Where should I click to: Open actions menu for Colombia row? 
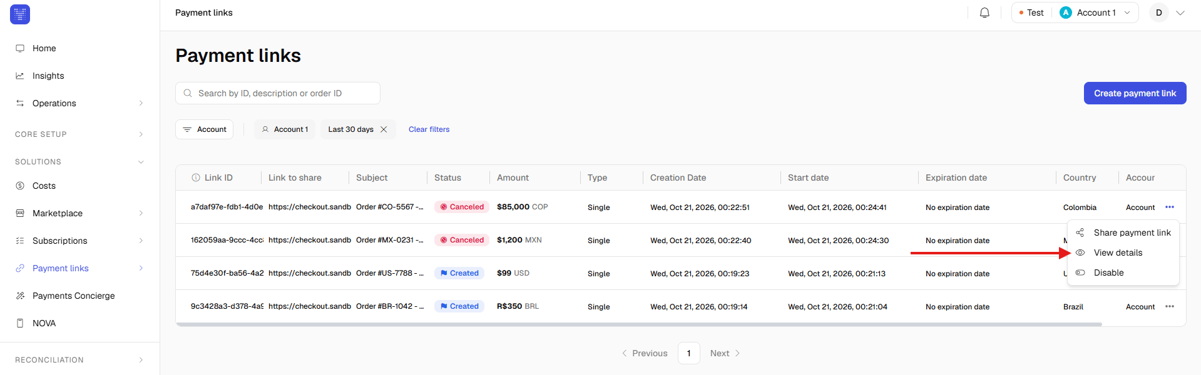(1170, 207)
